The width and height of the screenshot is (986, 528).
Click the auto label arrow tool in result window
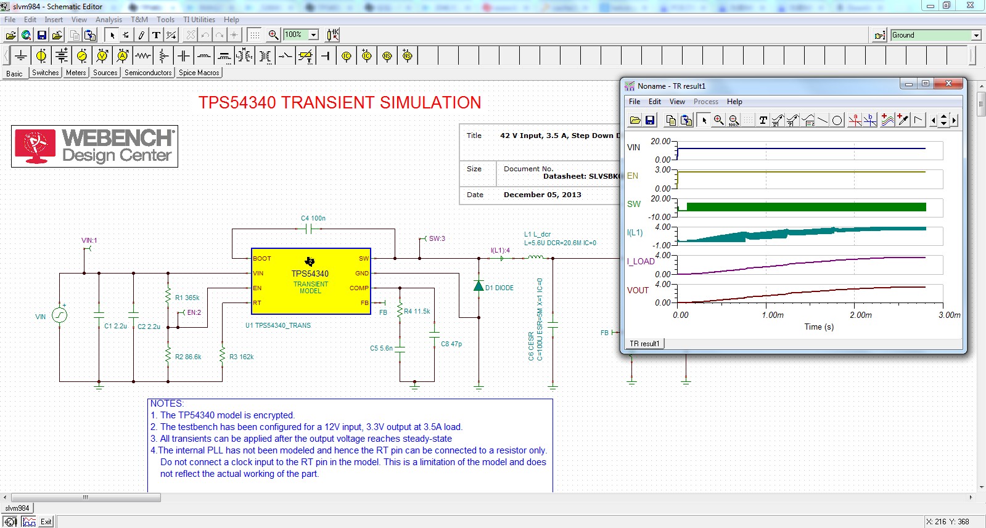point(778,120)
